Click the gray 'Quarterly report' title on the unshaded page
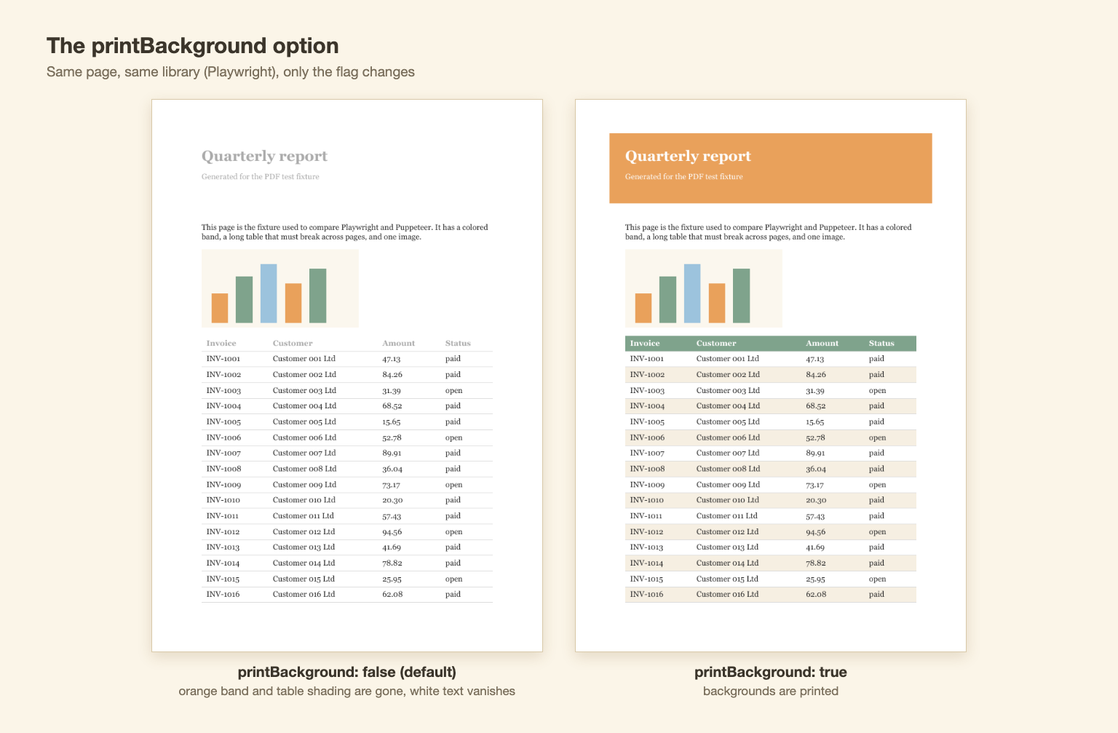The height and width of the screenshot is (733, 1118). (264, 156)
